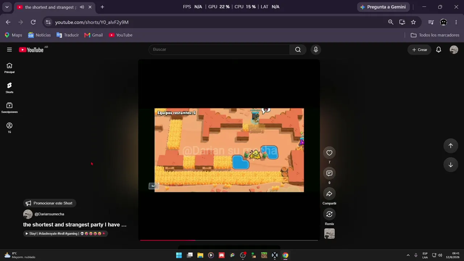Go to the previous Short

click(451, 146)
